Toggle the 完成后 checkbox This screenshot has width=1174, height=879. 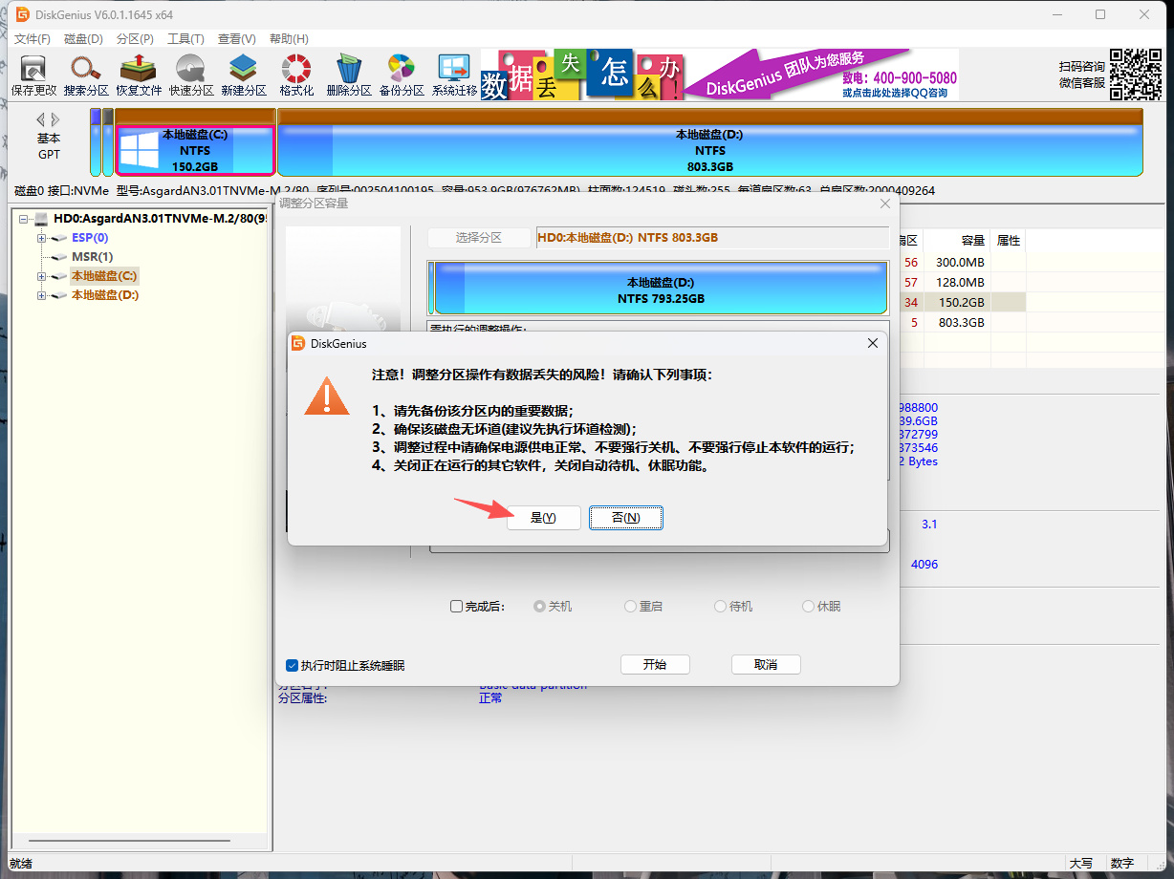pos(456,607)
